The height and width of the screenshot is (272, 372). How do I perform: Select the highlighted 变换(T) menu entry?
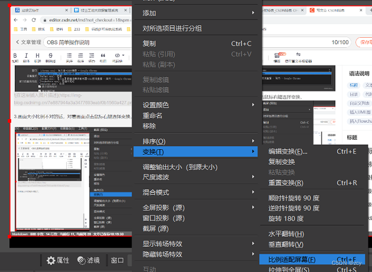pos(195,152)
